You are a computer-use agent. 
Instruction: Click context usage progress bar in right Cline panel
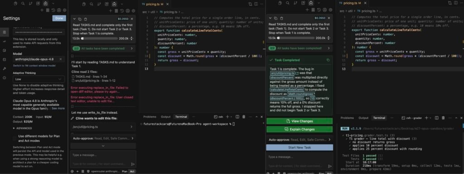click(x=295, y=38)
